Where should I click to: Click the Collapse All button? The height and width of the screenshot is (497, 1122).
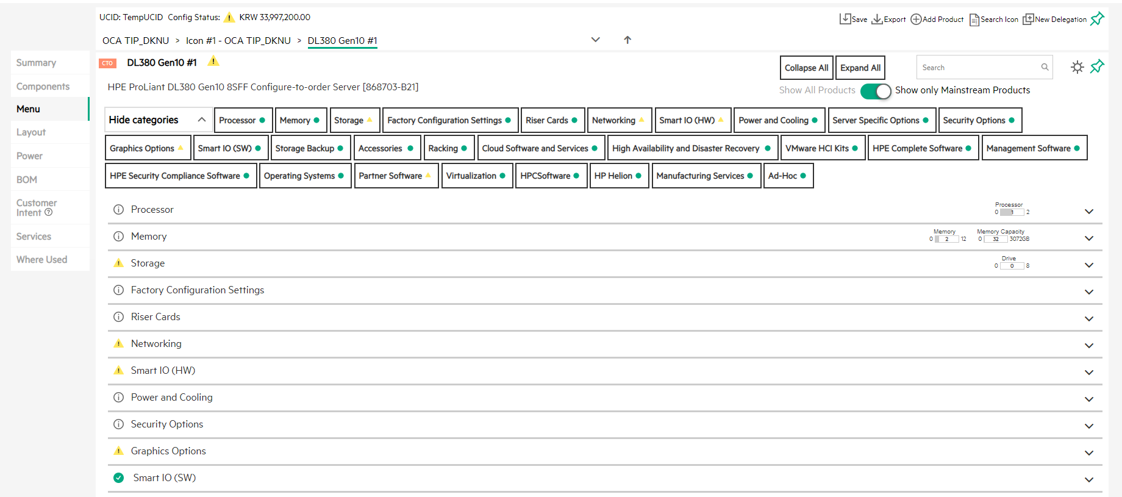coord(807,68)
